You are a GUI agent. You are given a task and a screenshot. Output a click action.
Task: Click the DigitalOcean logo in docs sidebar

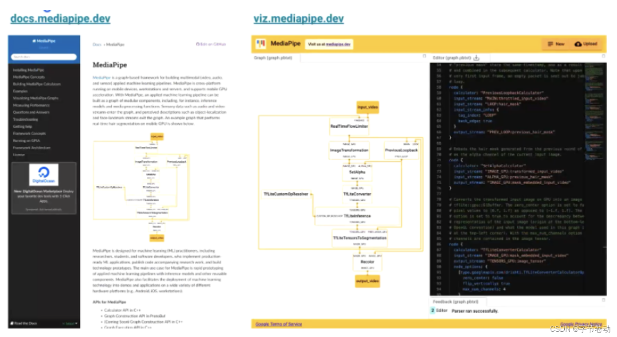click(44, 175)
